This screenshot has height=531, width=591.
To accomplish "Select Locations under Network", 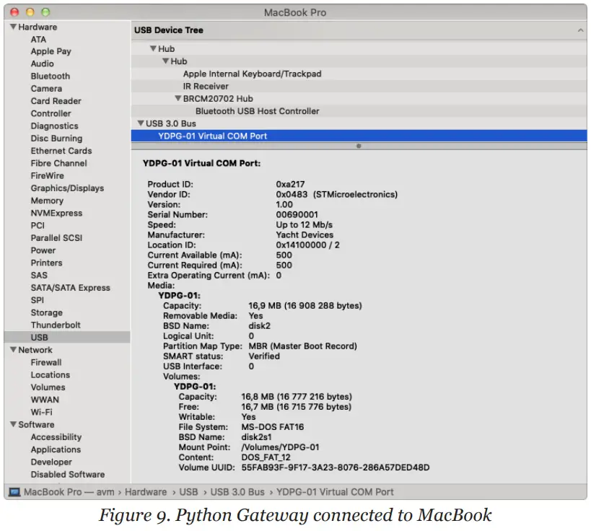I will 50,374.
